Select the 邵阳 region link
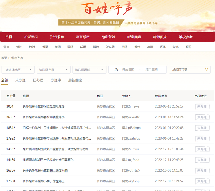Viewport: 215px width, 191px height. point(70,47)
